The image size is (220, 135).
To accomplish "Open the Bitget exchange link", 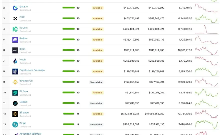I will tap(23, 123).
